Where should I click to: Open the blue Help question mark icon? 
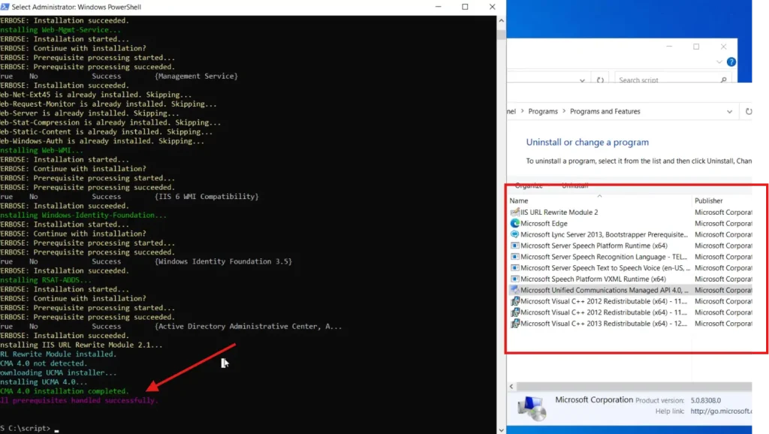click(x=731, y=62)
